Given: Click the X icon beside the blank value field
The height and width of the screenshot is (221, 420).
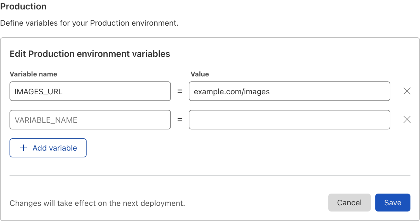Looking at the screenshot, I should point(407,119).
